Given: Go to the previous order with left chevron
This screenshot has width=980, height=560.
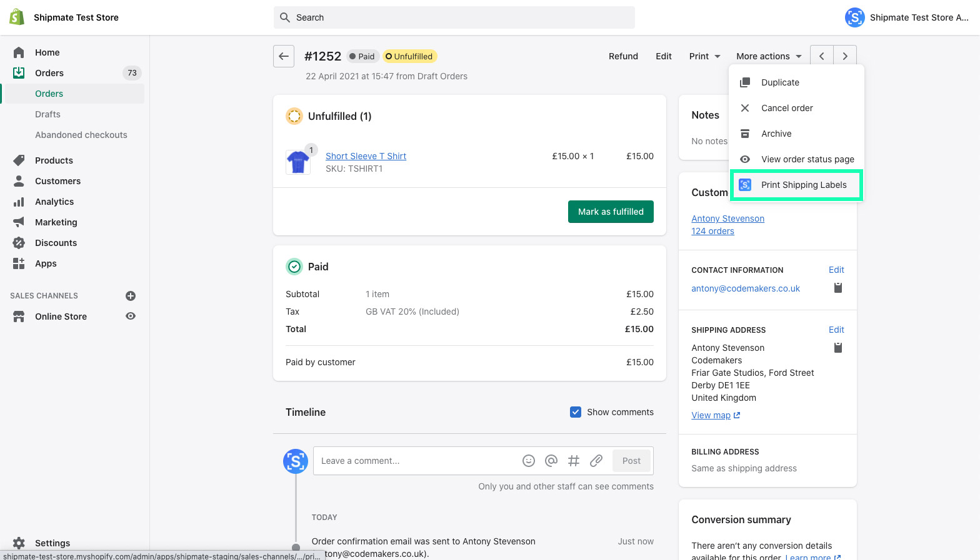Looking at the screenshot, I should (x=822, y=56).
